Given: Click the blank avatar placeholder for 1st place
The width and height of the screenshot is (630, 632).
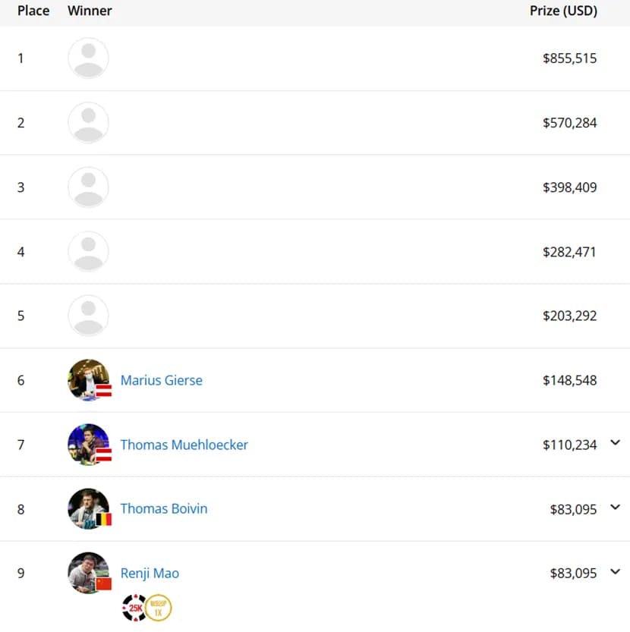Looking at the screenshot, I should (88, 58).
